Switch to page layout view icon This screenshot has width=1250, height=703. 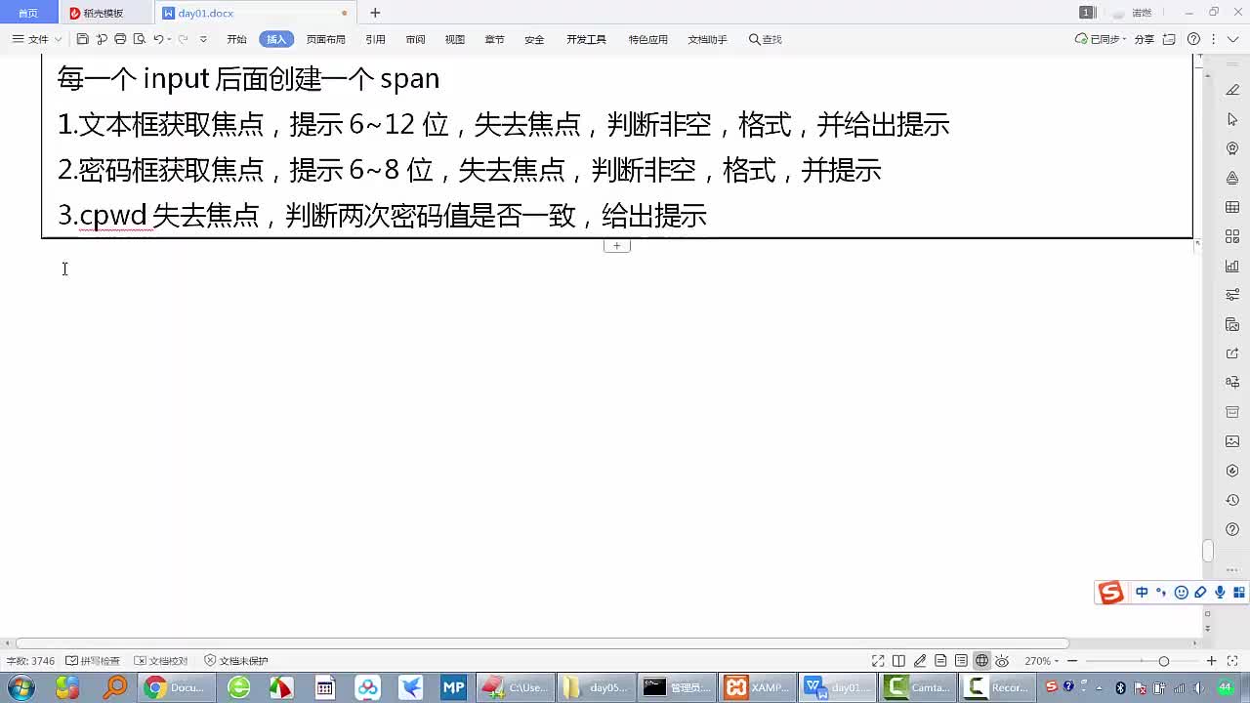click(940, 661)
